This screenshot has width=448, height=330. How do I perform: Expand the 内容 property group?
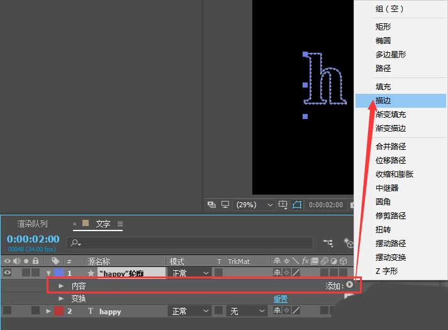pyautogui.click(x=61, y=286)
